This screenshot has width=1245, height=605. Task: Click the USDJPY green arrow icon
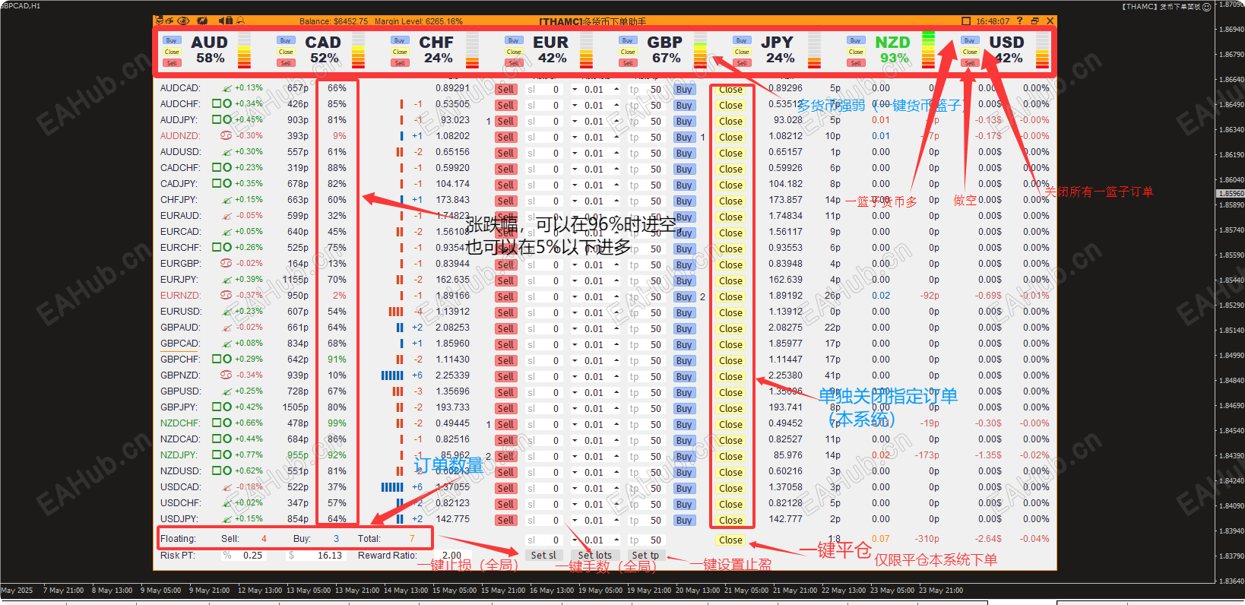pos(227,519)
